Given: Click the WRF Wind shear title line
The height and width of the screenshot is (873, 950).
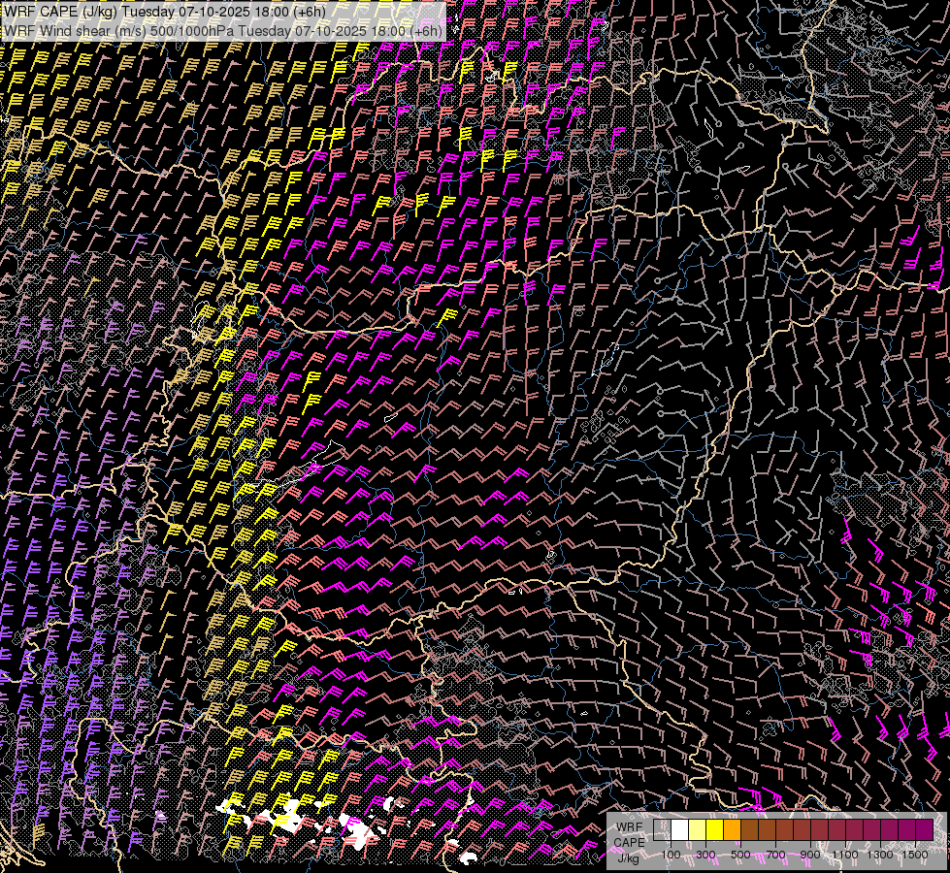Looking at the screenshot, I should coord(223,30).
